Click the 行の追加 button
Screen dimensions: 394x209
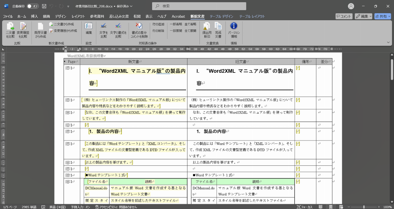pyautogui.click(x=158, y=24)
